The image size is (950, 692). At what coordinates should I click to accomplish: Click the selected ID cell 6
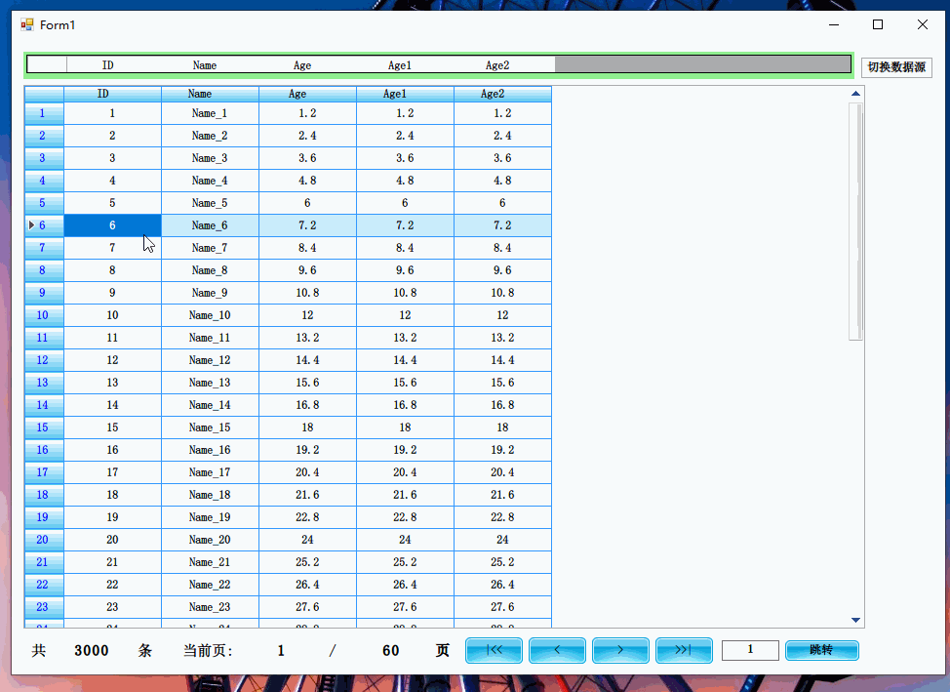point(113,225)
